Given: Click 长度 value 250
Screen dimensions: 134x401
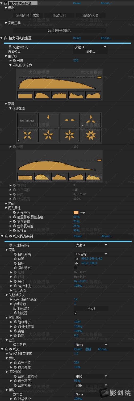Looking at the screenshot, I should coord(76,61).
